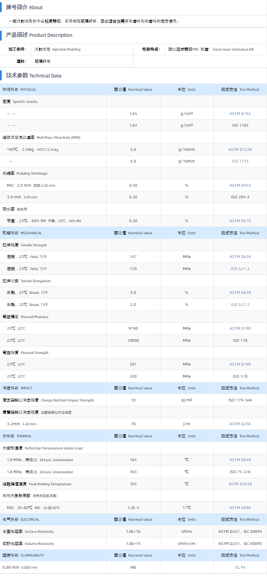
Task: Click the ASTM D648 deflection temperature link
Action: [x=240, y=460]
